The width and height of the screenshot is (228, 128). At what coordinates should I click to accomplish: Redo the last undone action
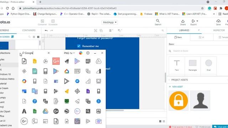point(51,31)
